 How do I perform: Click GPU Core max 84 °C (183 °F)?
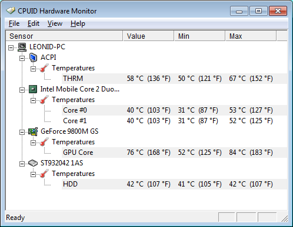(251, 153)
